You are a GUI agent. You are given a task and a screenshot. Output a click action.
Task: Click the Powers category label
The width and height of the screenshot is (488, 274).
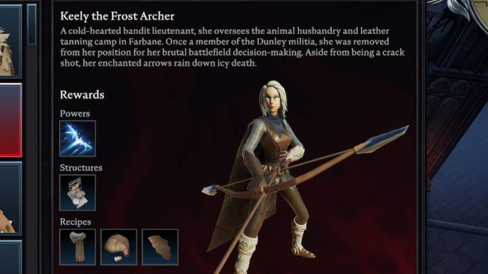coord(75,114)
